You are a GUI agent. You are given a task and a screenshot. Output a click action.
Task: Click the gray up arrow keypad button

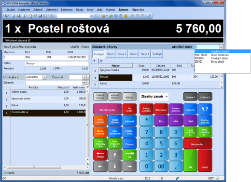pos(115,155)
